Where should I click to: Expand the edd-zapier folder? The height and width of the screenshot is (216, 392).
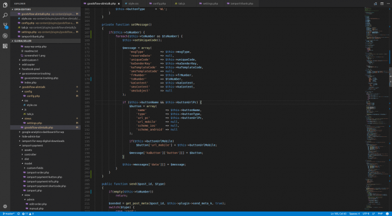pos(28,65)
